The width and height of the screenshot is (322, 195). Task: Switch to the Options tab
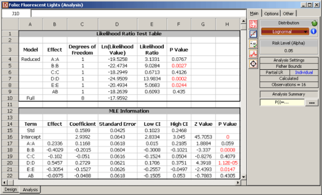(271, 14)
